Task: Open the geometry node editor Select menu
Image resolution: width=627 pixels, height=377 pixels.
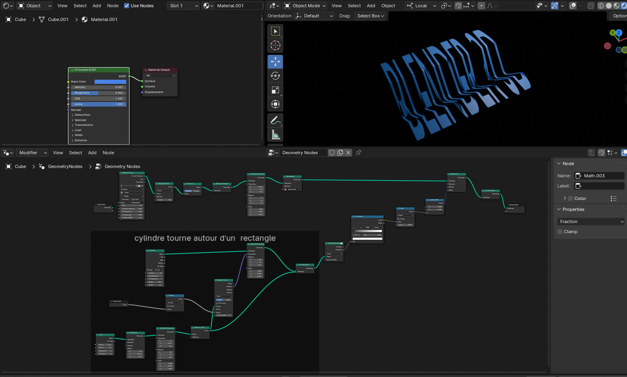Action: [x=76, y=153]
